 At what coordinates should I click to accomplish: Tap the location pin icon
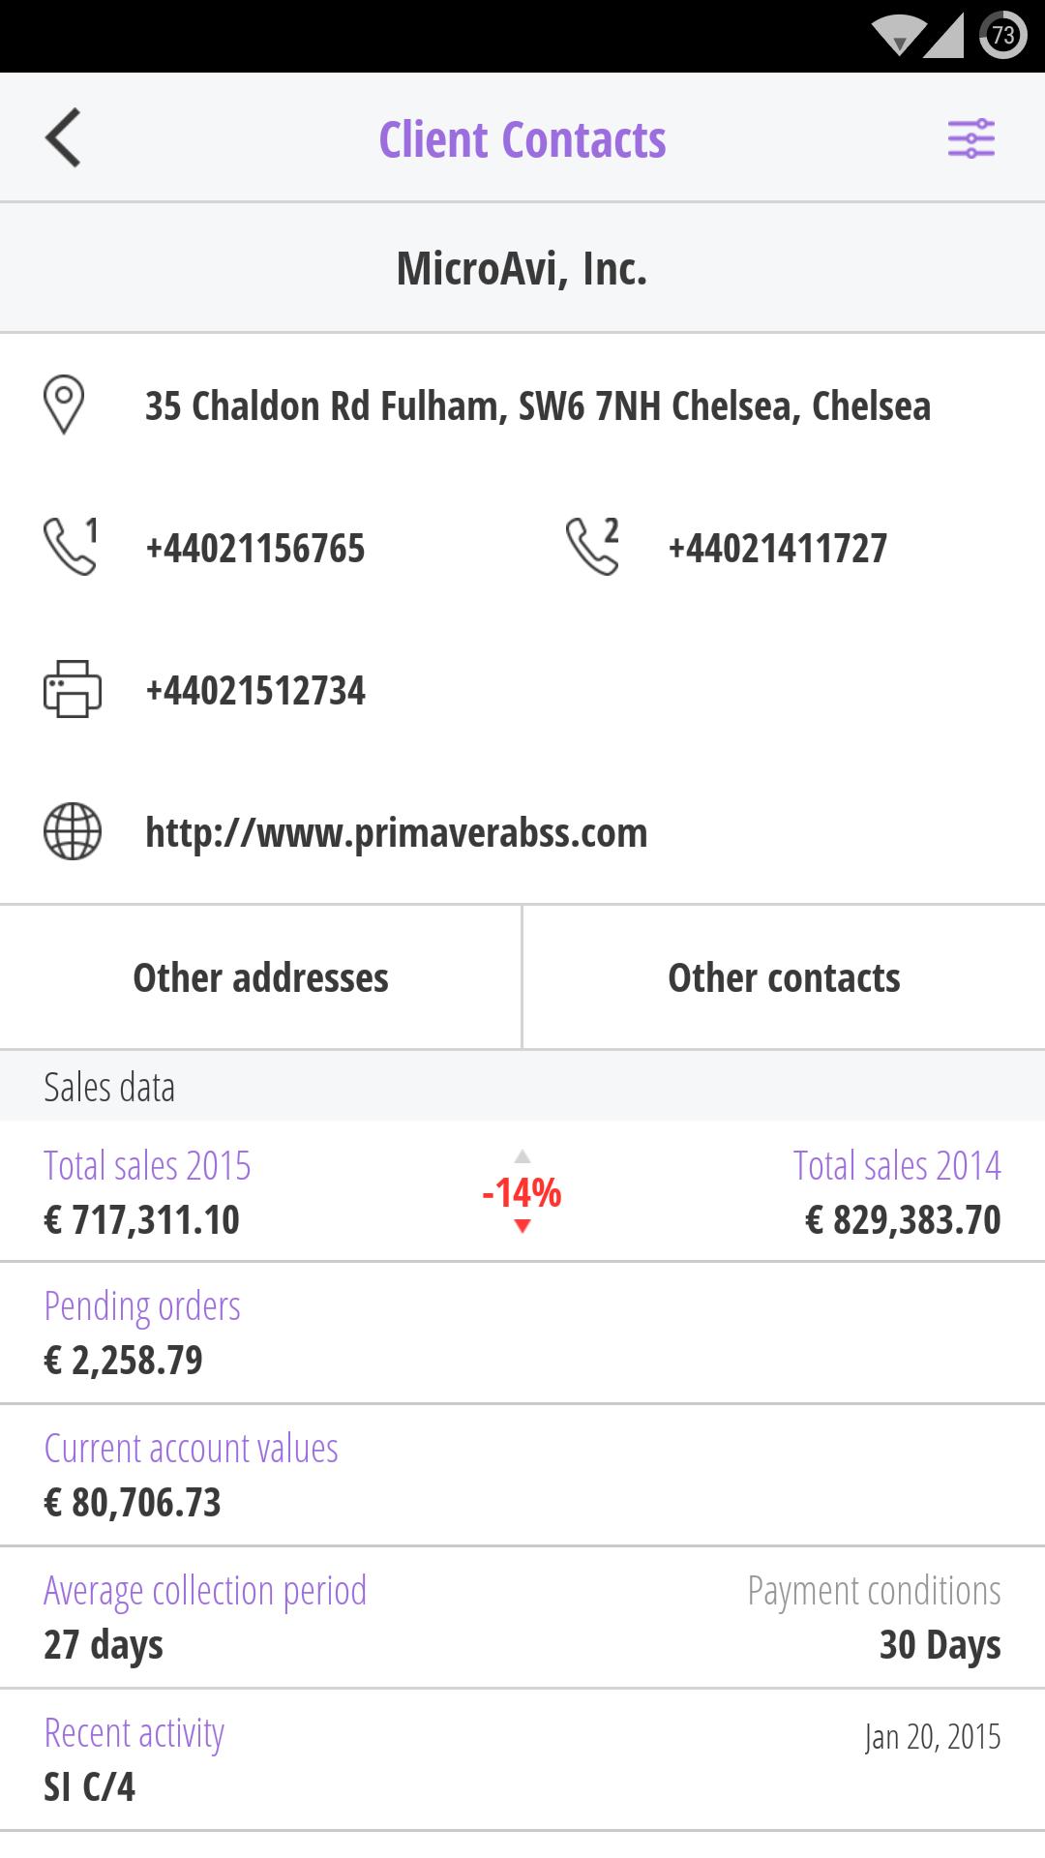(x=64, y=405)
